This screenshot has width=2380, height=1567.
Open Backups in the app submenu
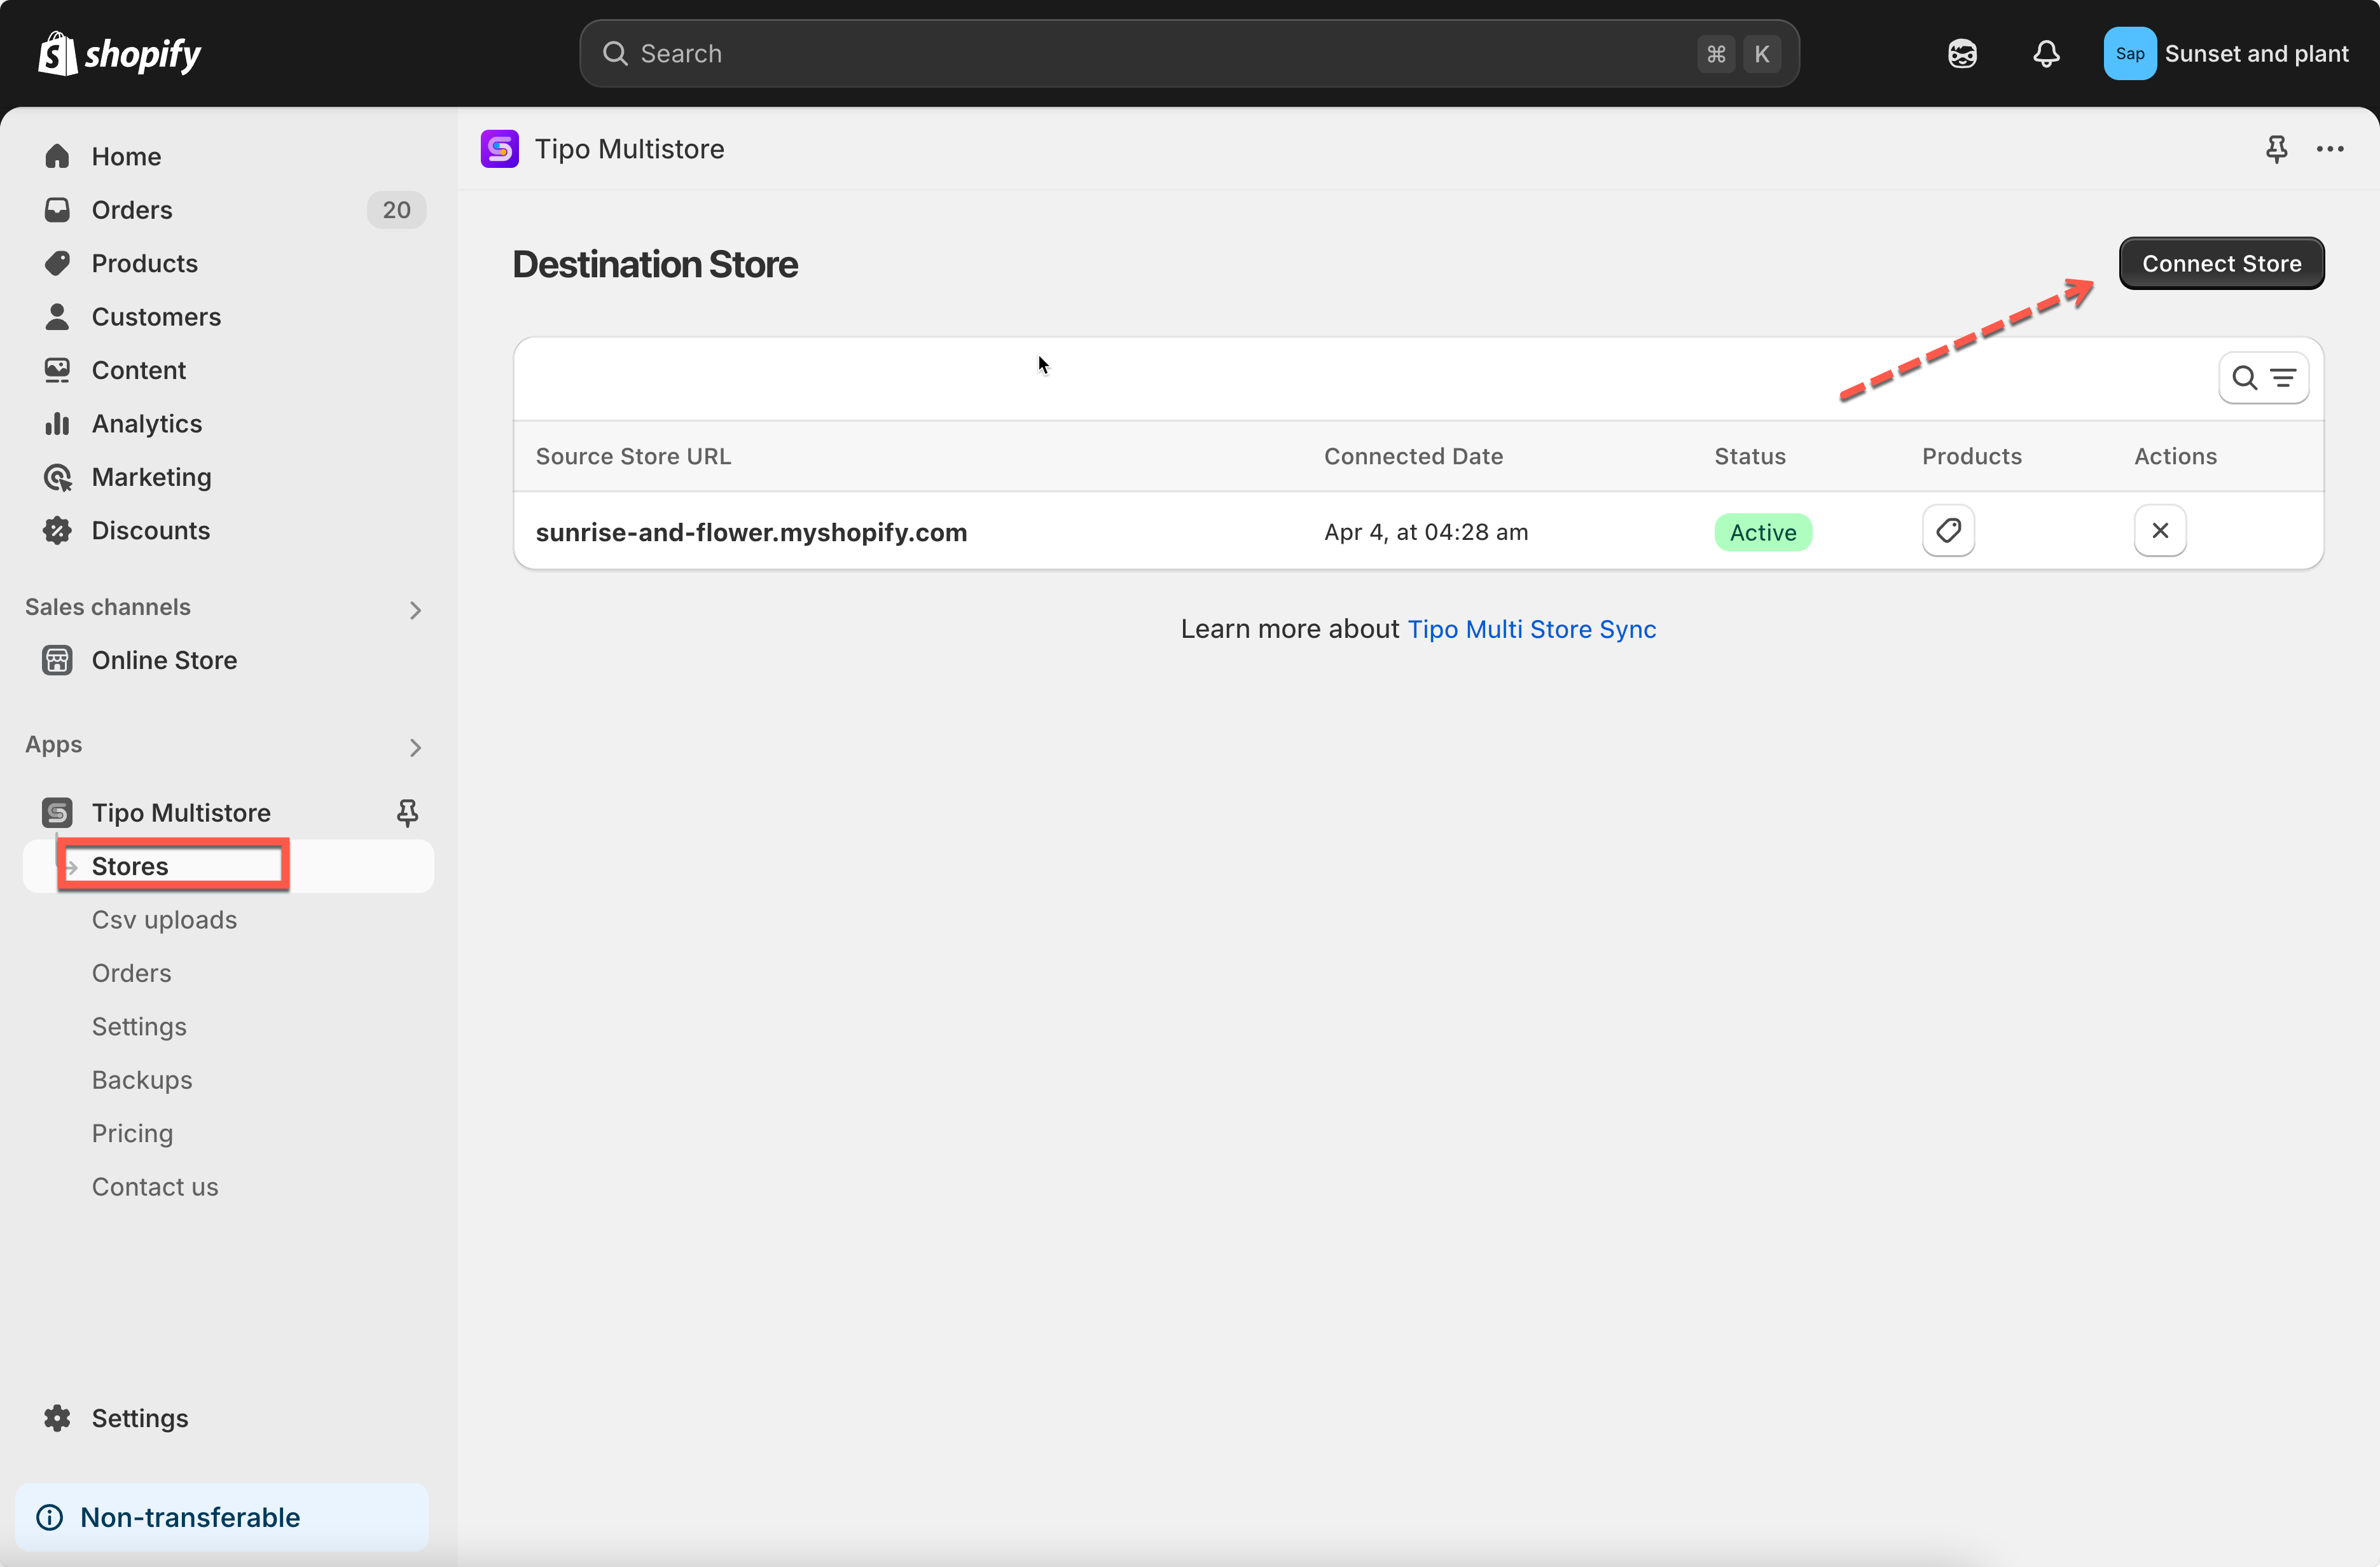click(142, 1079)
